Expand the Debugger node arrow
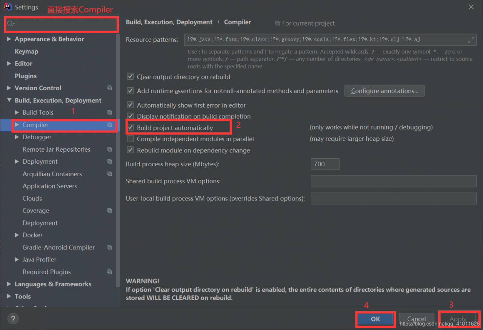The image size is (483, 330). pos(17,137)
